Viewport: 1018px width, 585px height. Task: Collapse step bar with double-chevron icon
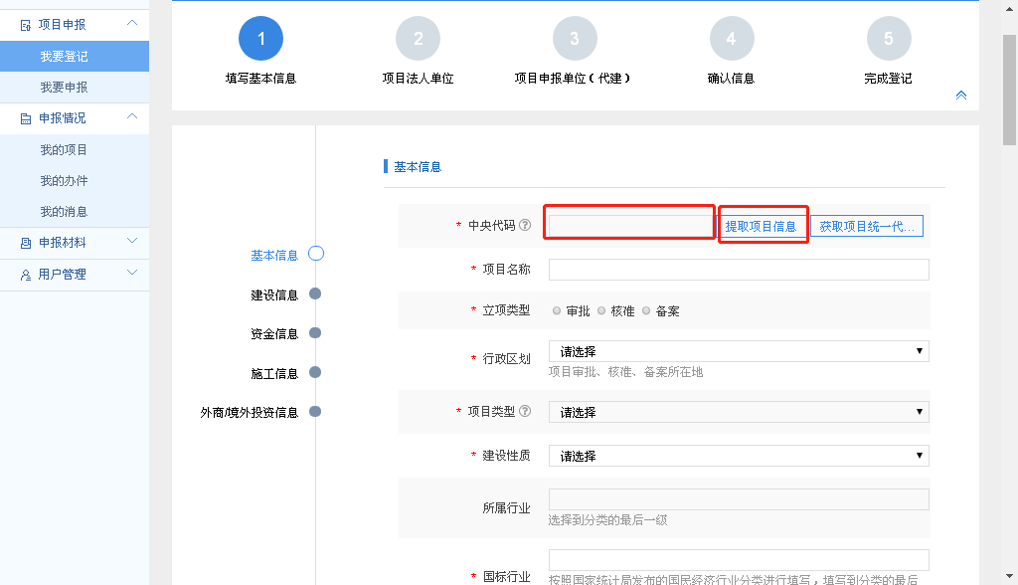960,96
